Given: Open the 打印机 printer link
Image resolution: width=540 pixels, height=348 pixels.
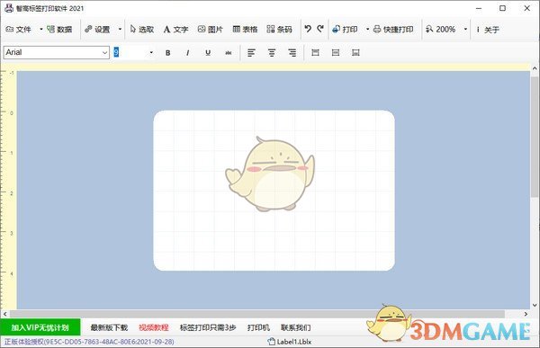Looking at the screenshot, I should click(258, 327).
